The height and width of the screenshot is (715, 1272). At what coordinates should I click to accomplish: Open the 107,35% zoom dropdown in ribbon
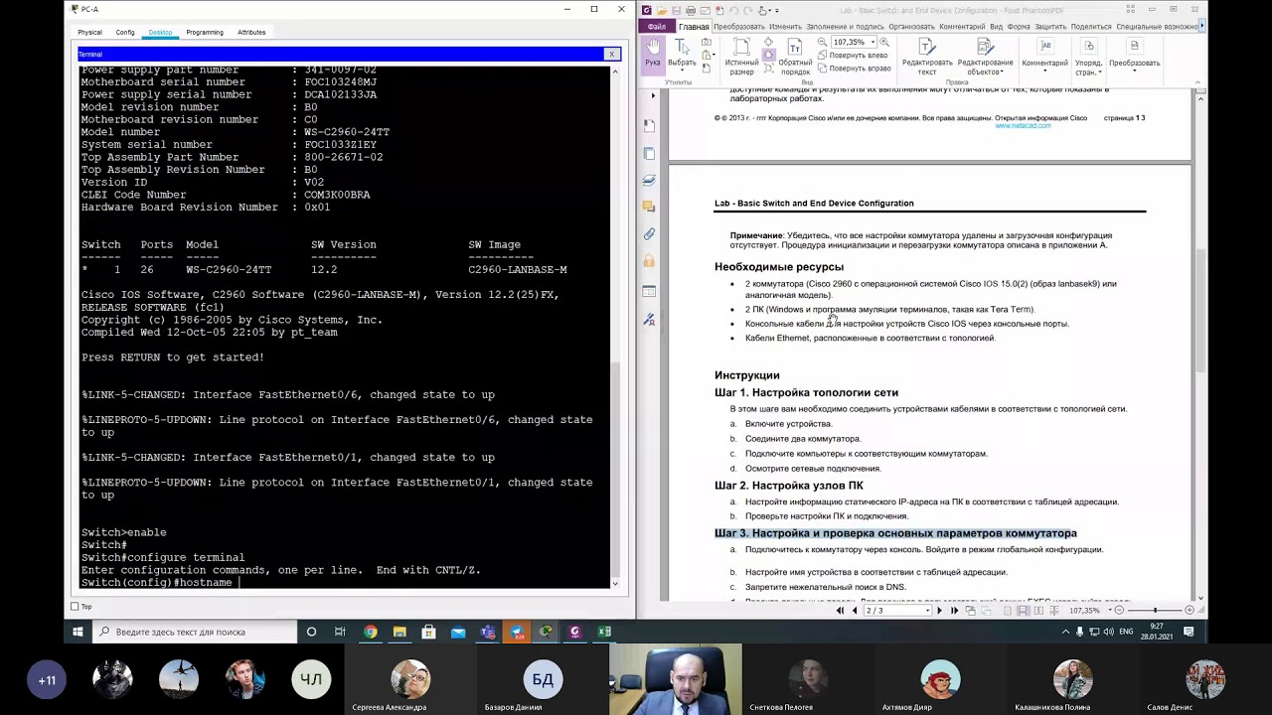tap(873, 43)
